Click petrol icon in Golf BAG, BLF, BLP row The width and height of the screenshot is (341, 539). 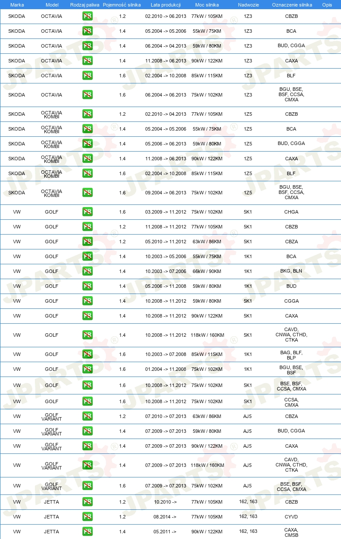pyautogui.click(x=87, y=354)
